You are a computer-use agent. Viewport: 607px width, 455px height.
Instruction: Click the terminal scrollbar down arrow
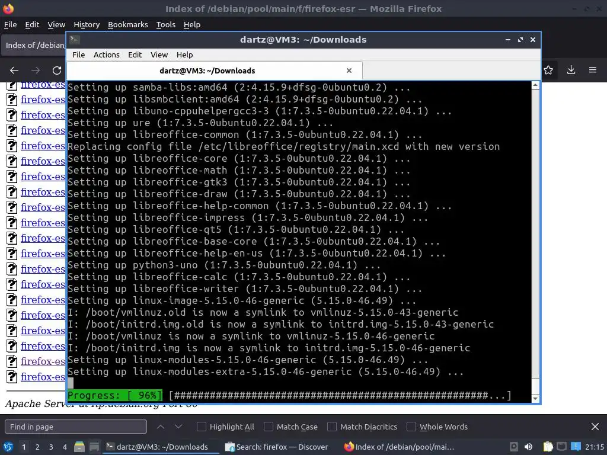click(535, 399)
